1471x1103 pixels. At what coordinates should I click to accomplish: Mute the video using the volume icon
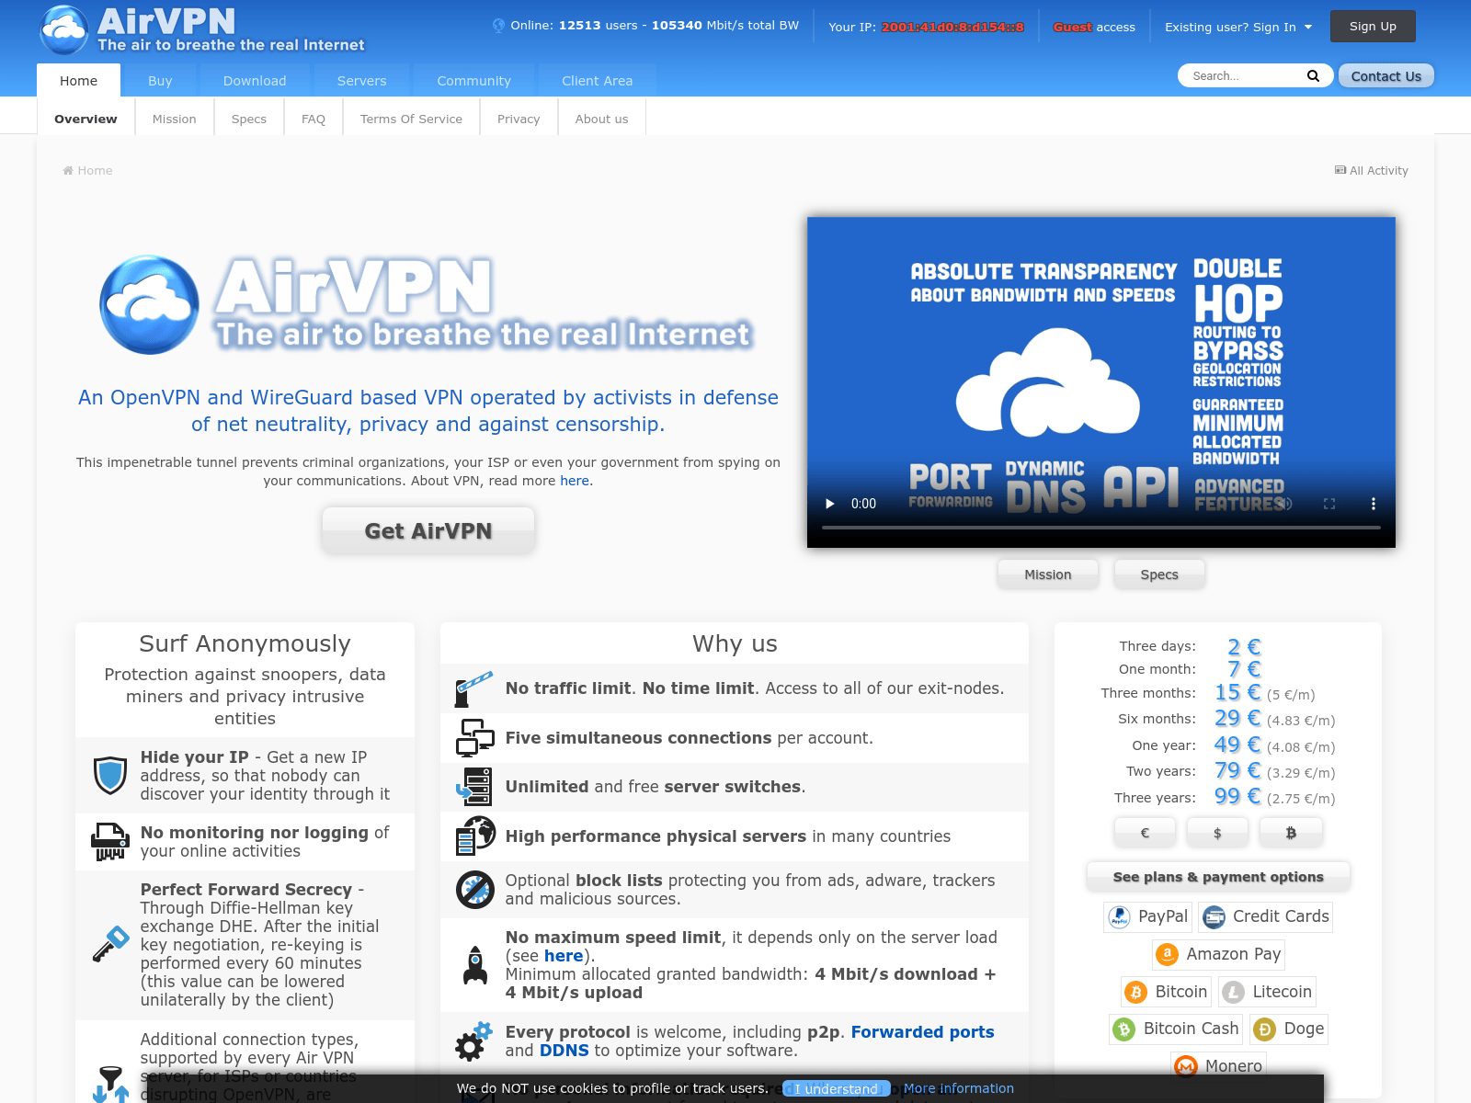point(1285,504)
